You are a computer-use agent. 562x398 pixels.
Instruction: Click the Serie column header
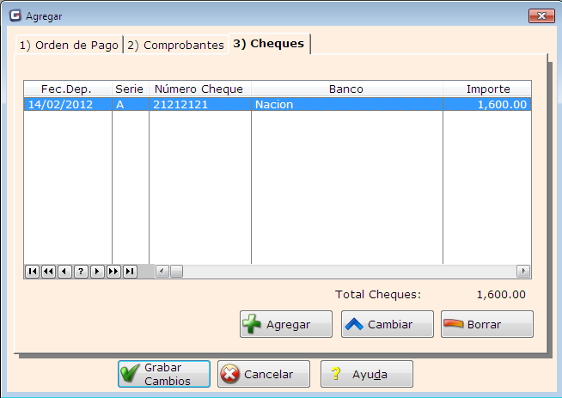[x=131, y=89]
